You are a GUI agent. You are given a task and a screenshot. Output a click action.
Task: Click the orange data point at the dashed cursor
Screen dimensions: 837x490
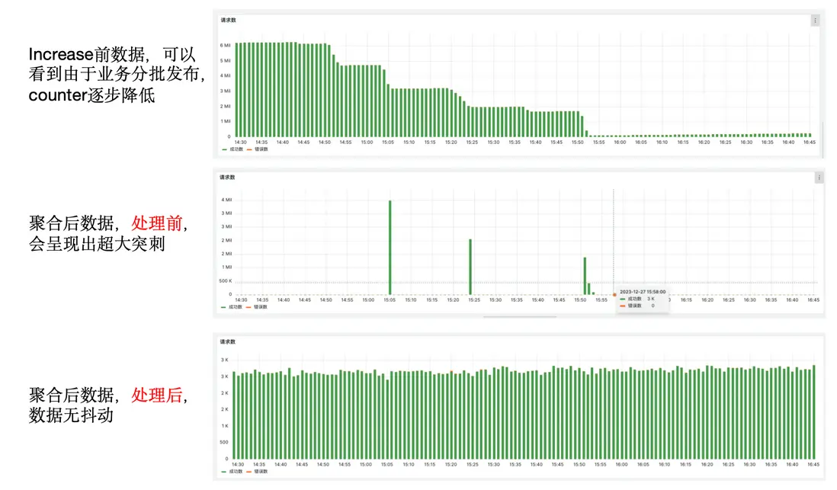(614, 295)
